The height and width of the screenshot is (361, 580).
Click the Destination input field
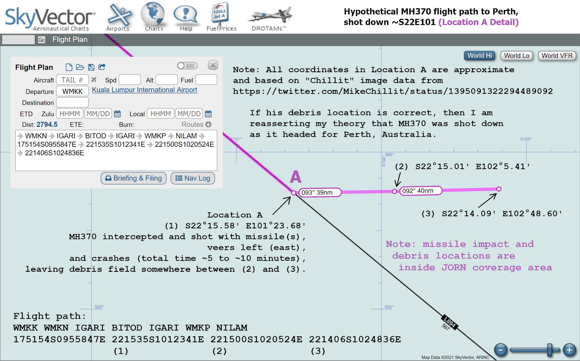tap(72, 102)
